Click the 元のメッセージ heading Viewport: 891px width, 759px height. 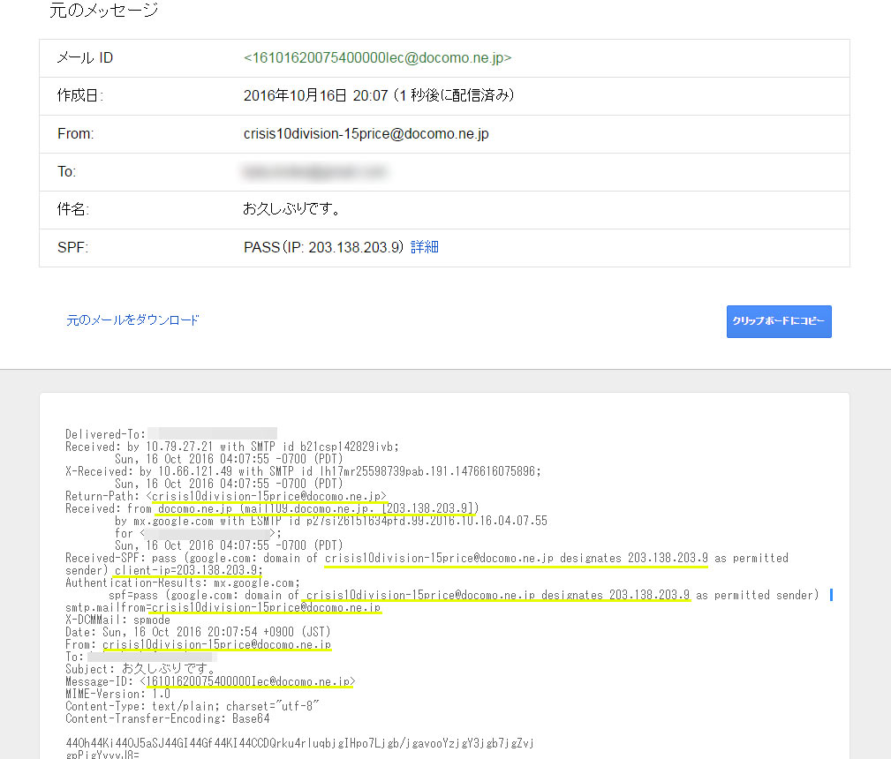click(103, 11)
